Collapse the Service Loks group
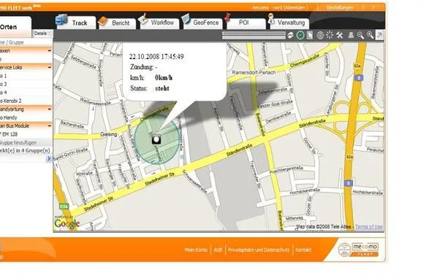The width and height of the screenshot is (421, 280). tap(50, 67)
